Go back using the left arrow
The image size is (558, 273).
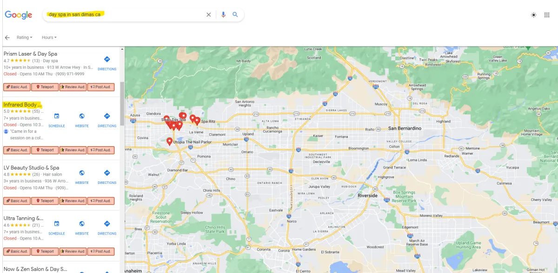tap(7, 38)
